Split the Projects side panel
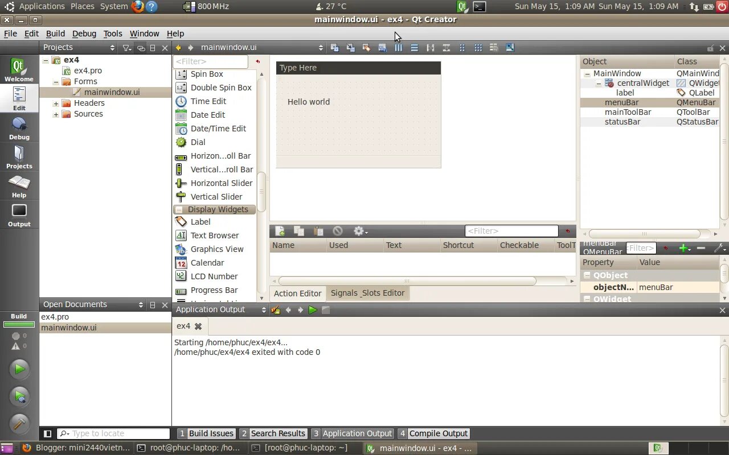Image resolution: width=729 pixels, height=455 pixels. click(153, 48)
